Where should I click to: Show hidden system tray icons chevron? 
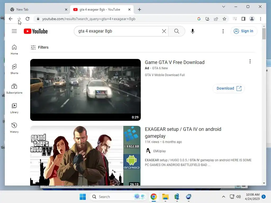pos(223,197)
